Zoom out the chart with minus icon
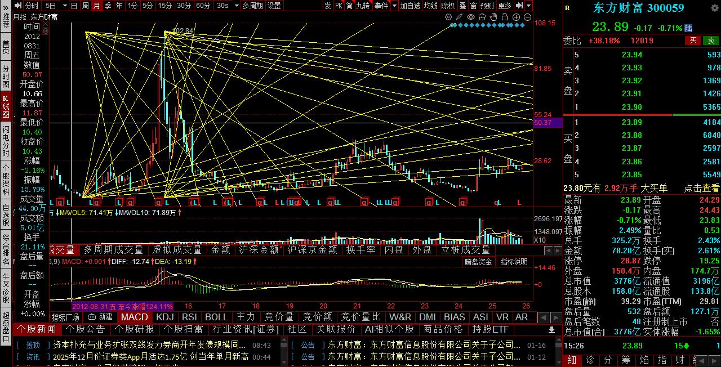The image size is (721, 367). point(527,17)
